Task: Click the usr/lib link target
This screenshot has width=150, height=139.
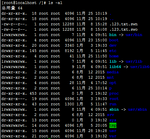Action: (x=134, y=61)
